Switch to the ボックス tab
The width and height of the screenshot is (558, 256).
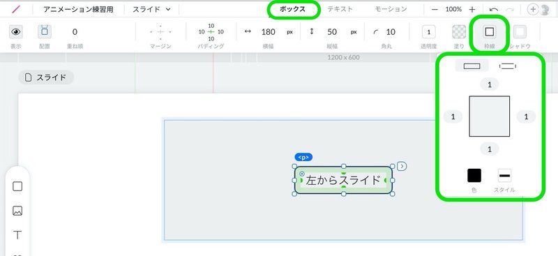pos(292,9)
